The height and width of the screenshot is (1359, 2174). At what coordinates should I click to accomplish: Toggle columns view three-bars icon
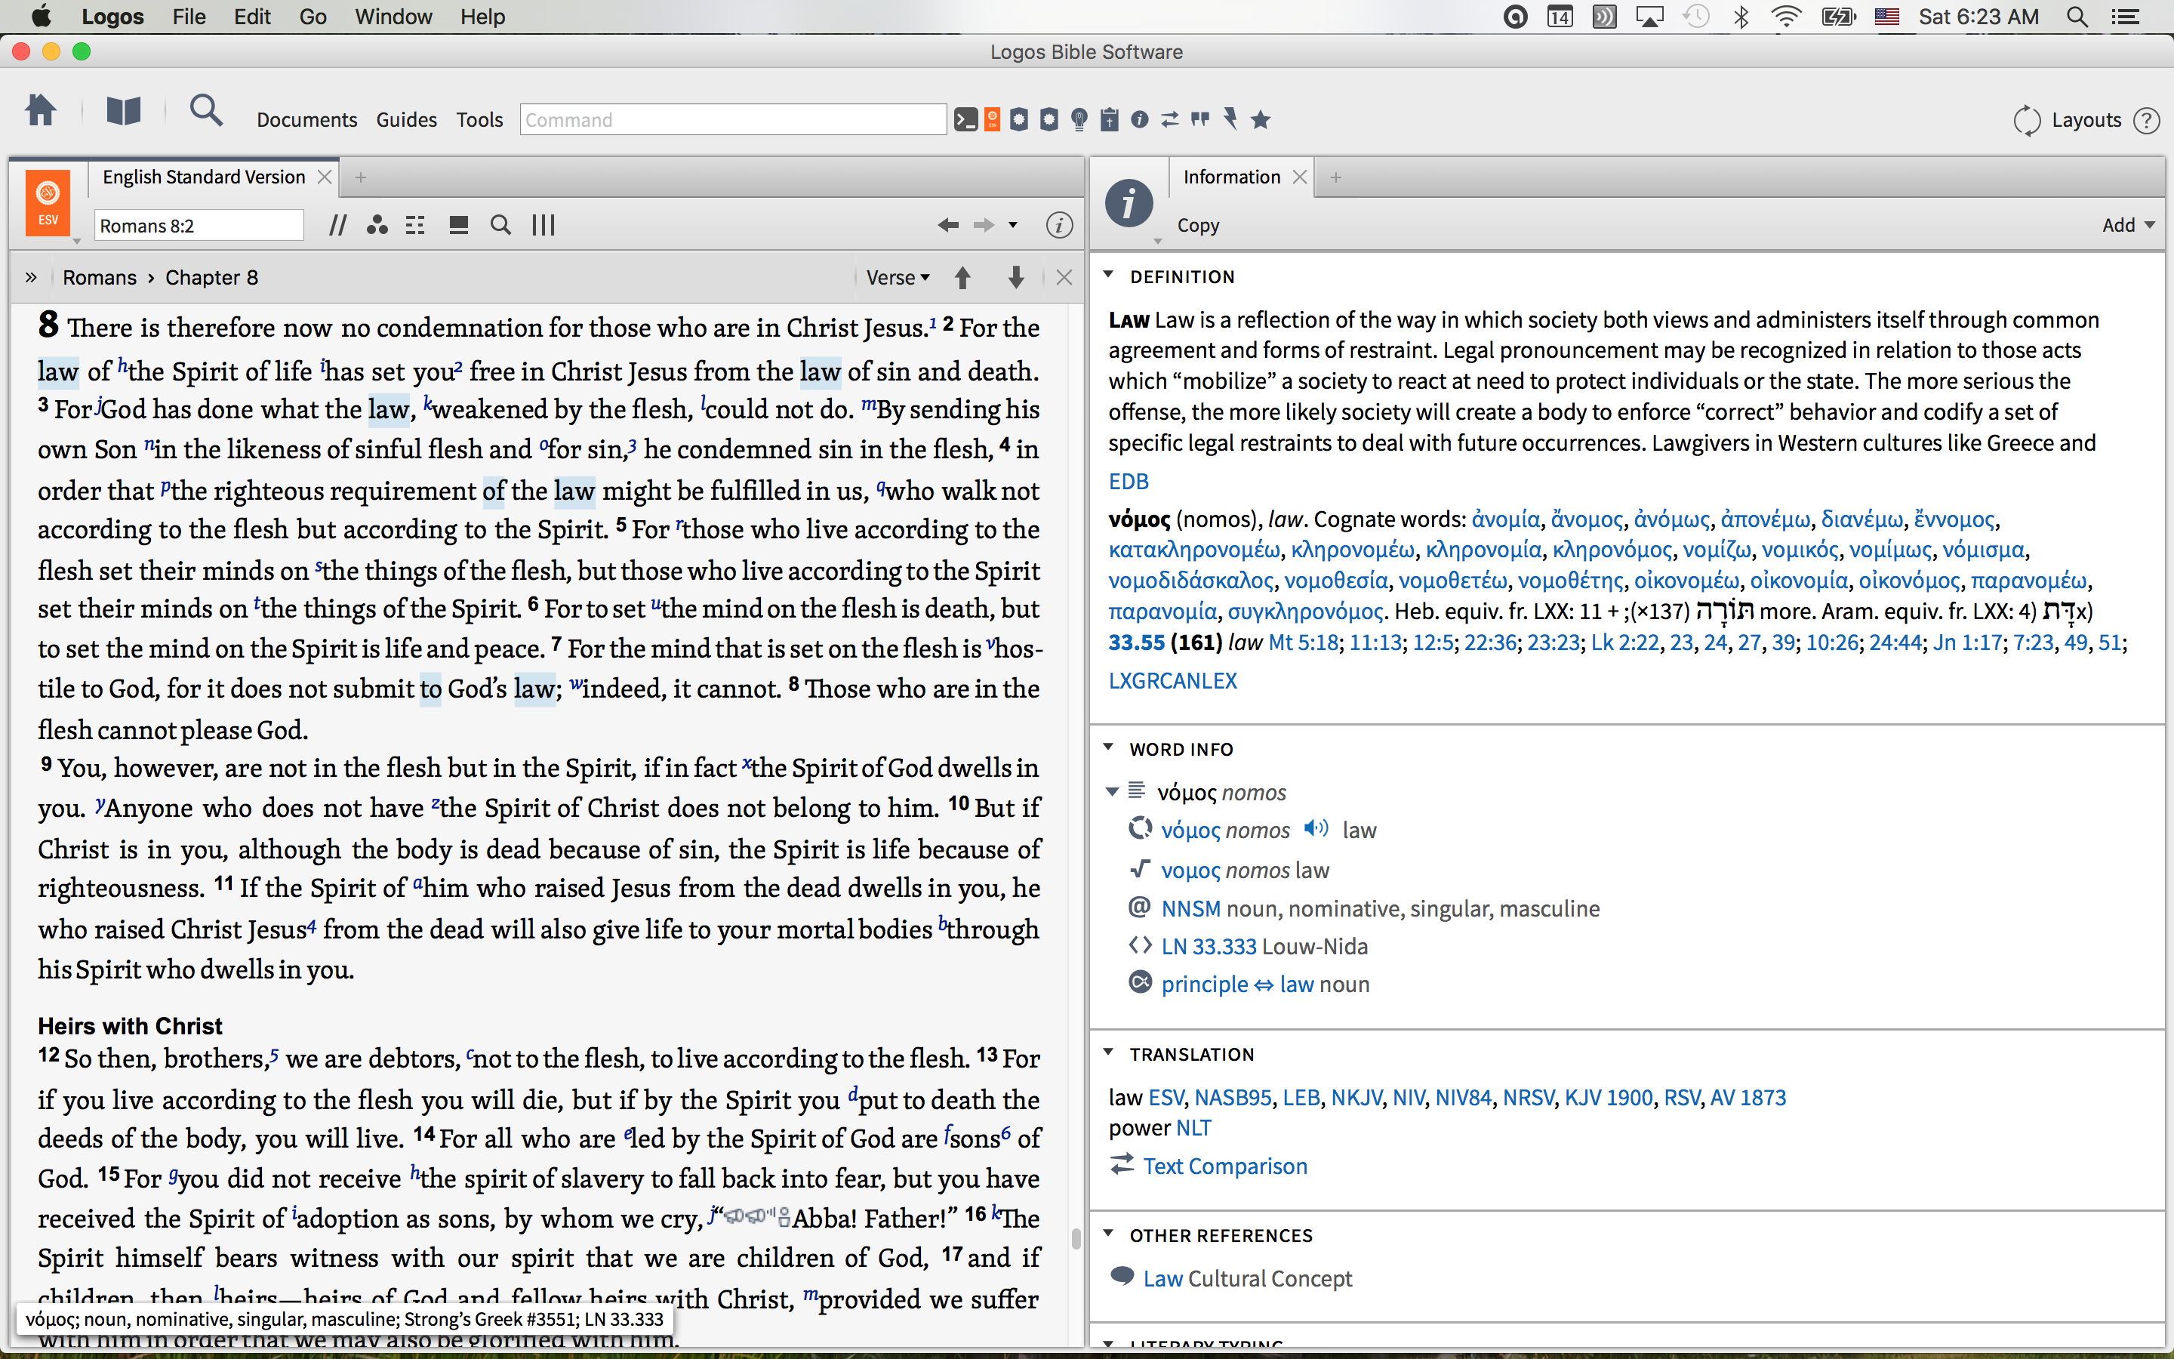543,225
